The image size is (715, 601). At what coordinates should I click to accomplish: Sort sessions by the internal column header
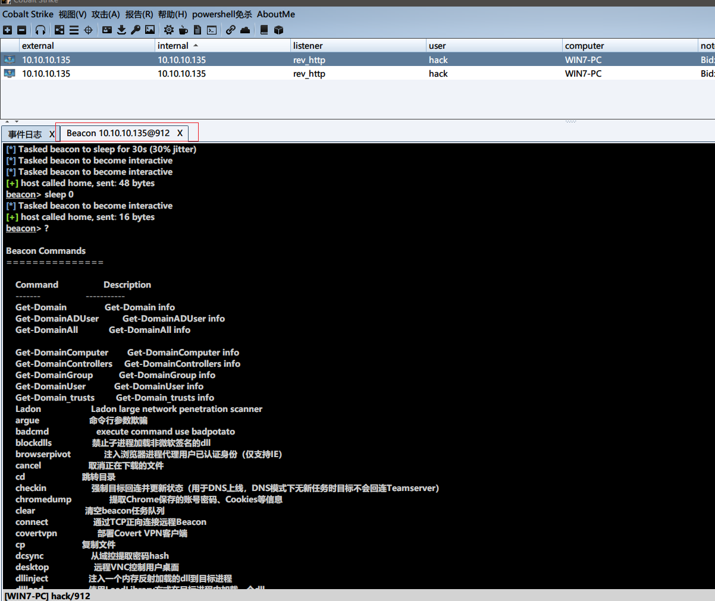point(222,46)
